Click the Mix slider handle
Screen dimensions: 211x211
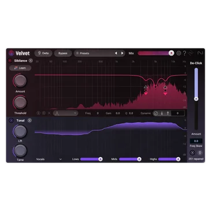pos(171,53)
